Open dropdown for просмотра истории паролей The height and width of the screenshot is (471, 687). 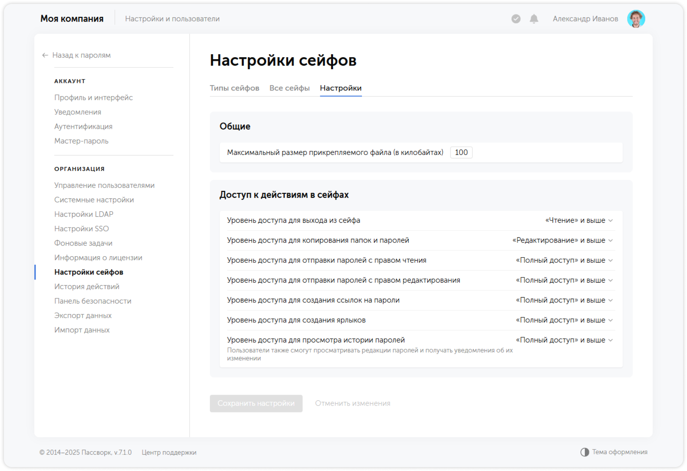563,340
